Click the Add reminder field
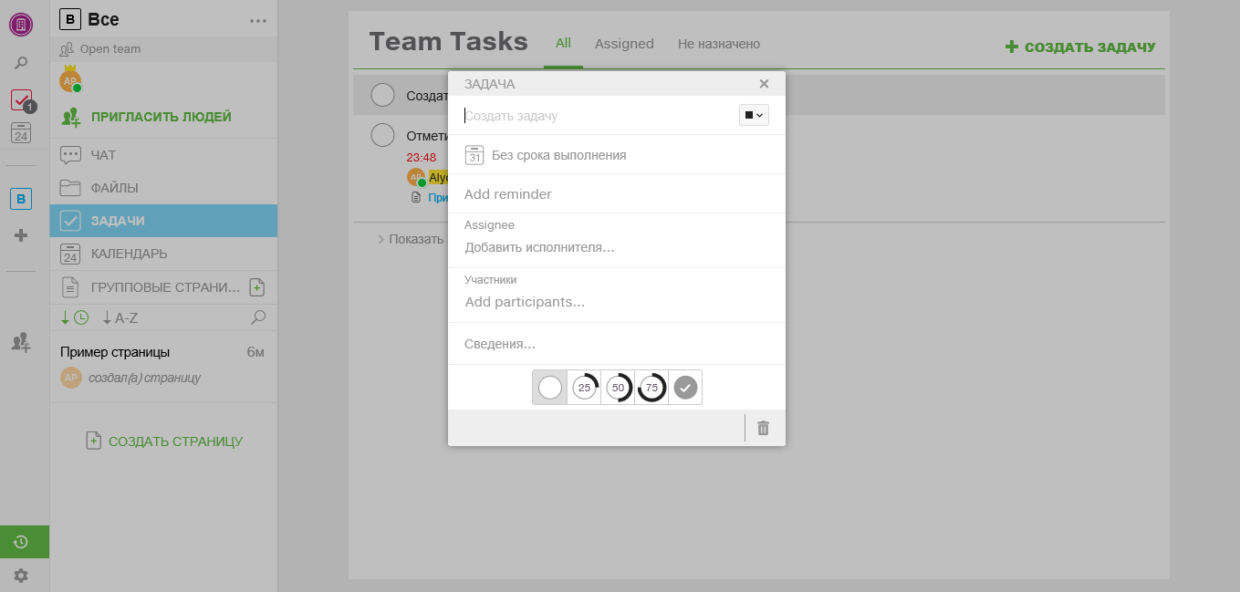 pyautogui.click(x=508, y=194)
